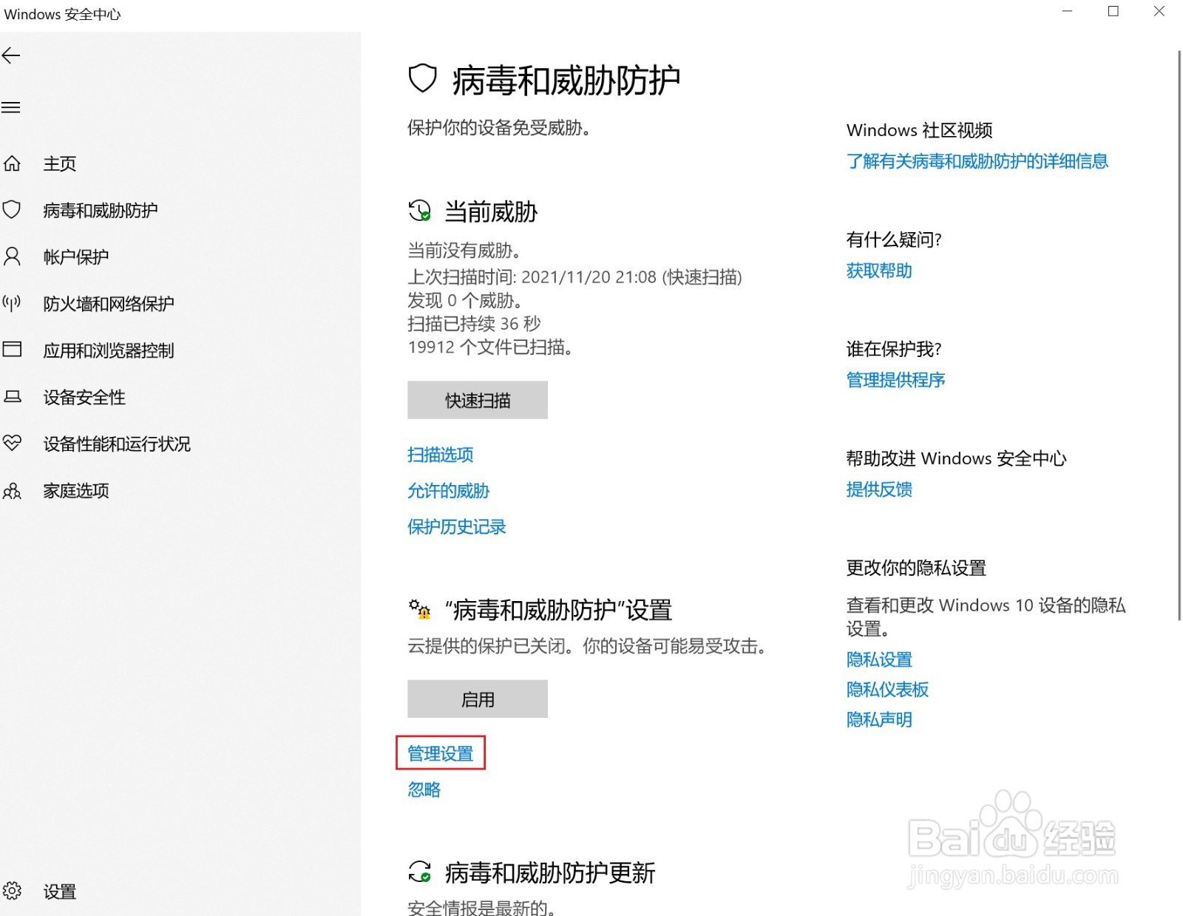Click the back arrow icon
This screenshot has width=1183, height=916.
pyautogui.click(x=11, y=55)
